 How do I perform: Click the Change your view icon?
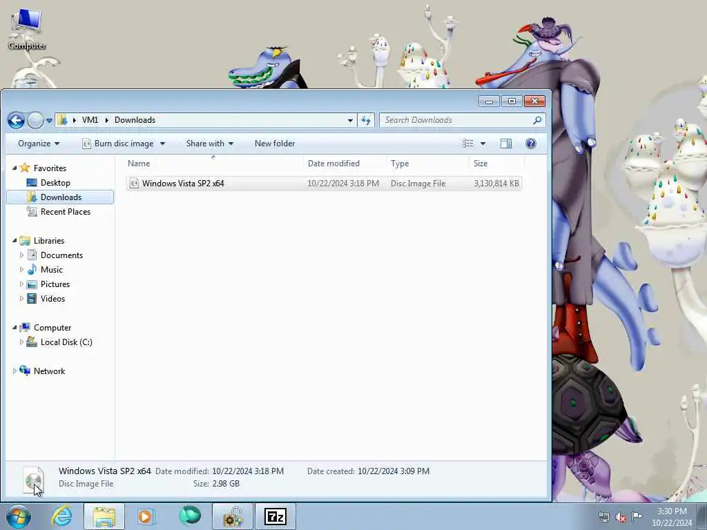point(468,144)
